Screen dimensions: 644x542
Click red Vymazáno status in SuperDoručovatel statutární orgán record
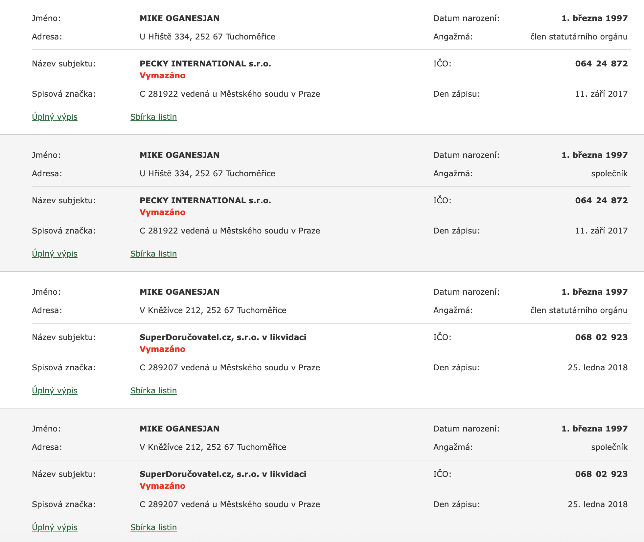coord(162,349)
